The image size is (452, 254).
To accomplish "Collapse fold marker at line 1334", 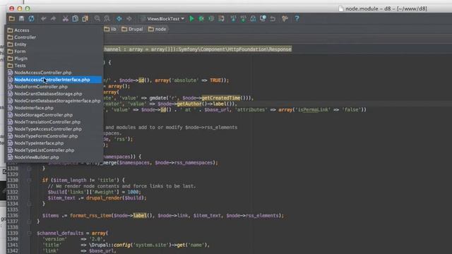I will 30,204.
